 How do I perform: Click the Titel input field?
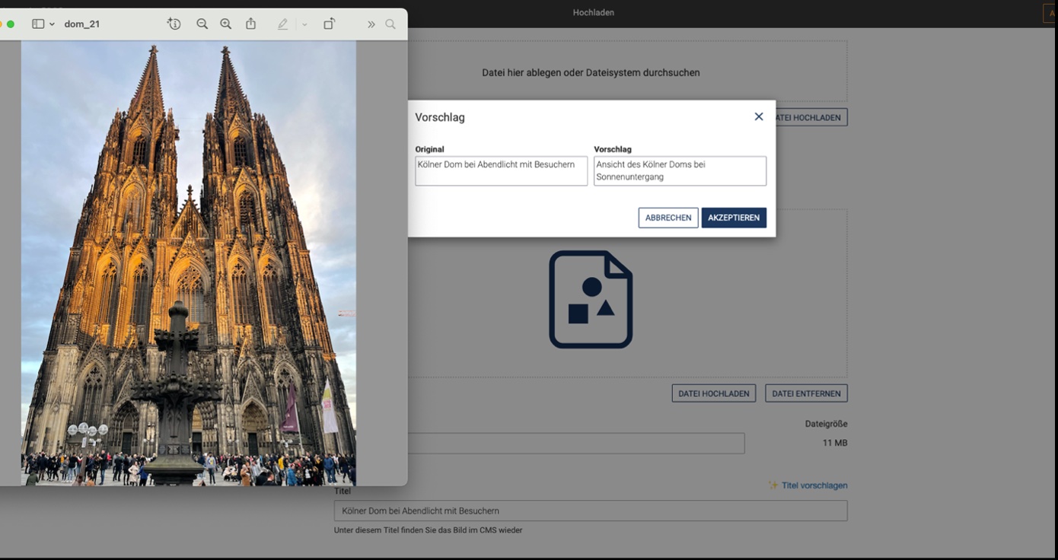(591, 511)
